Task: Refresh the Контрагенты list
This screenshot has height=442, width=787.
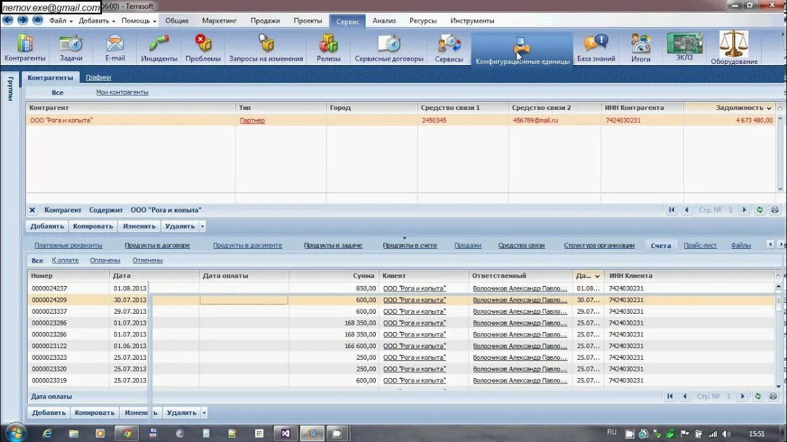Action: pos(759,210)
